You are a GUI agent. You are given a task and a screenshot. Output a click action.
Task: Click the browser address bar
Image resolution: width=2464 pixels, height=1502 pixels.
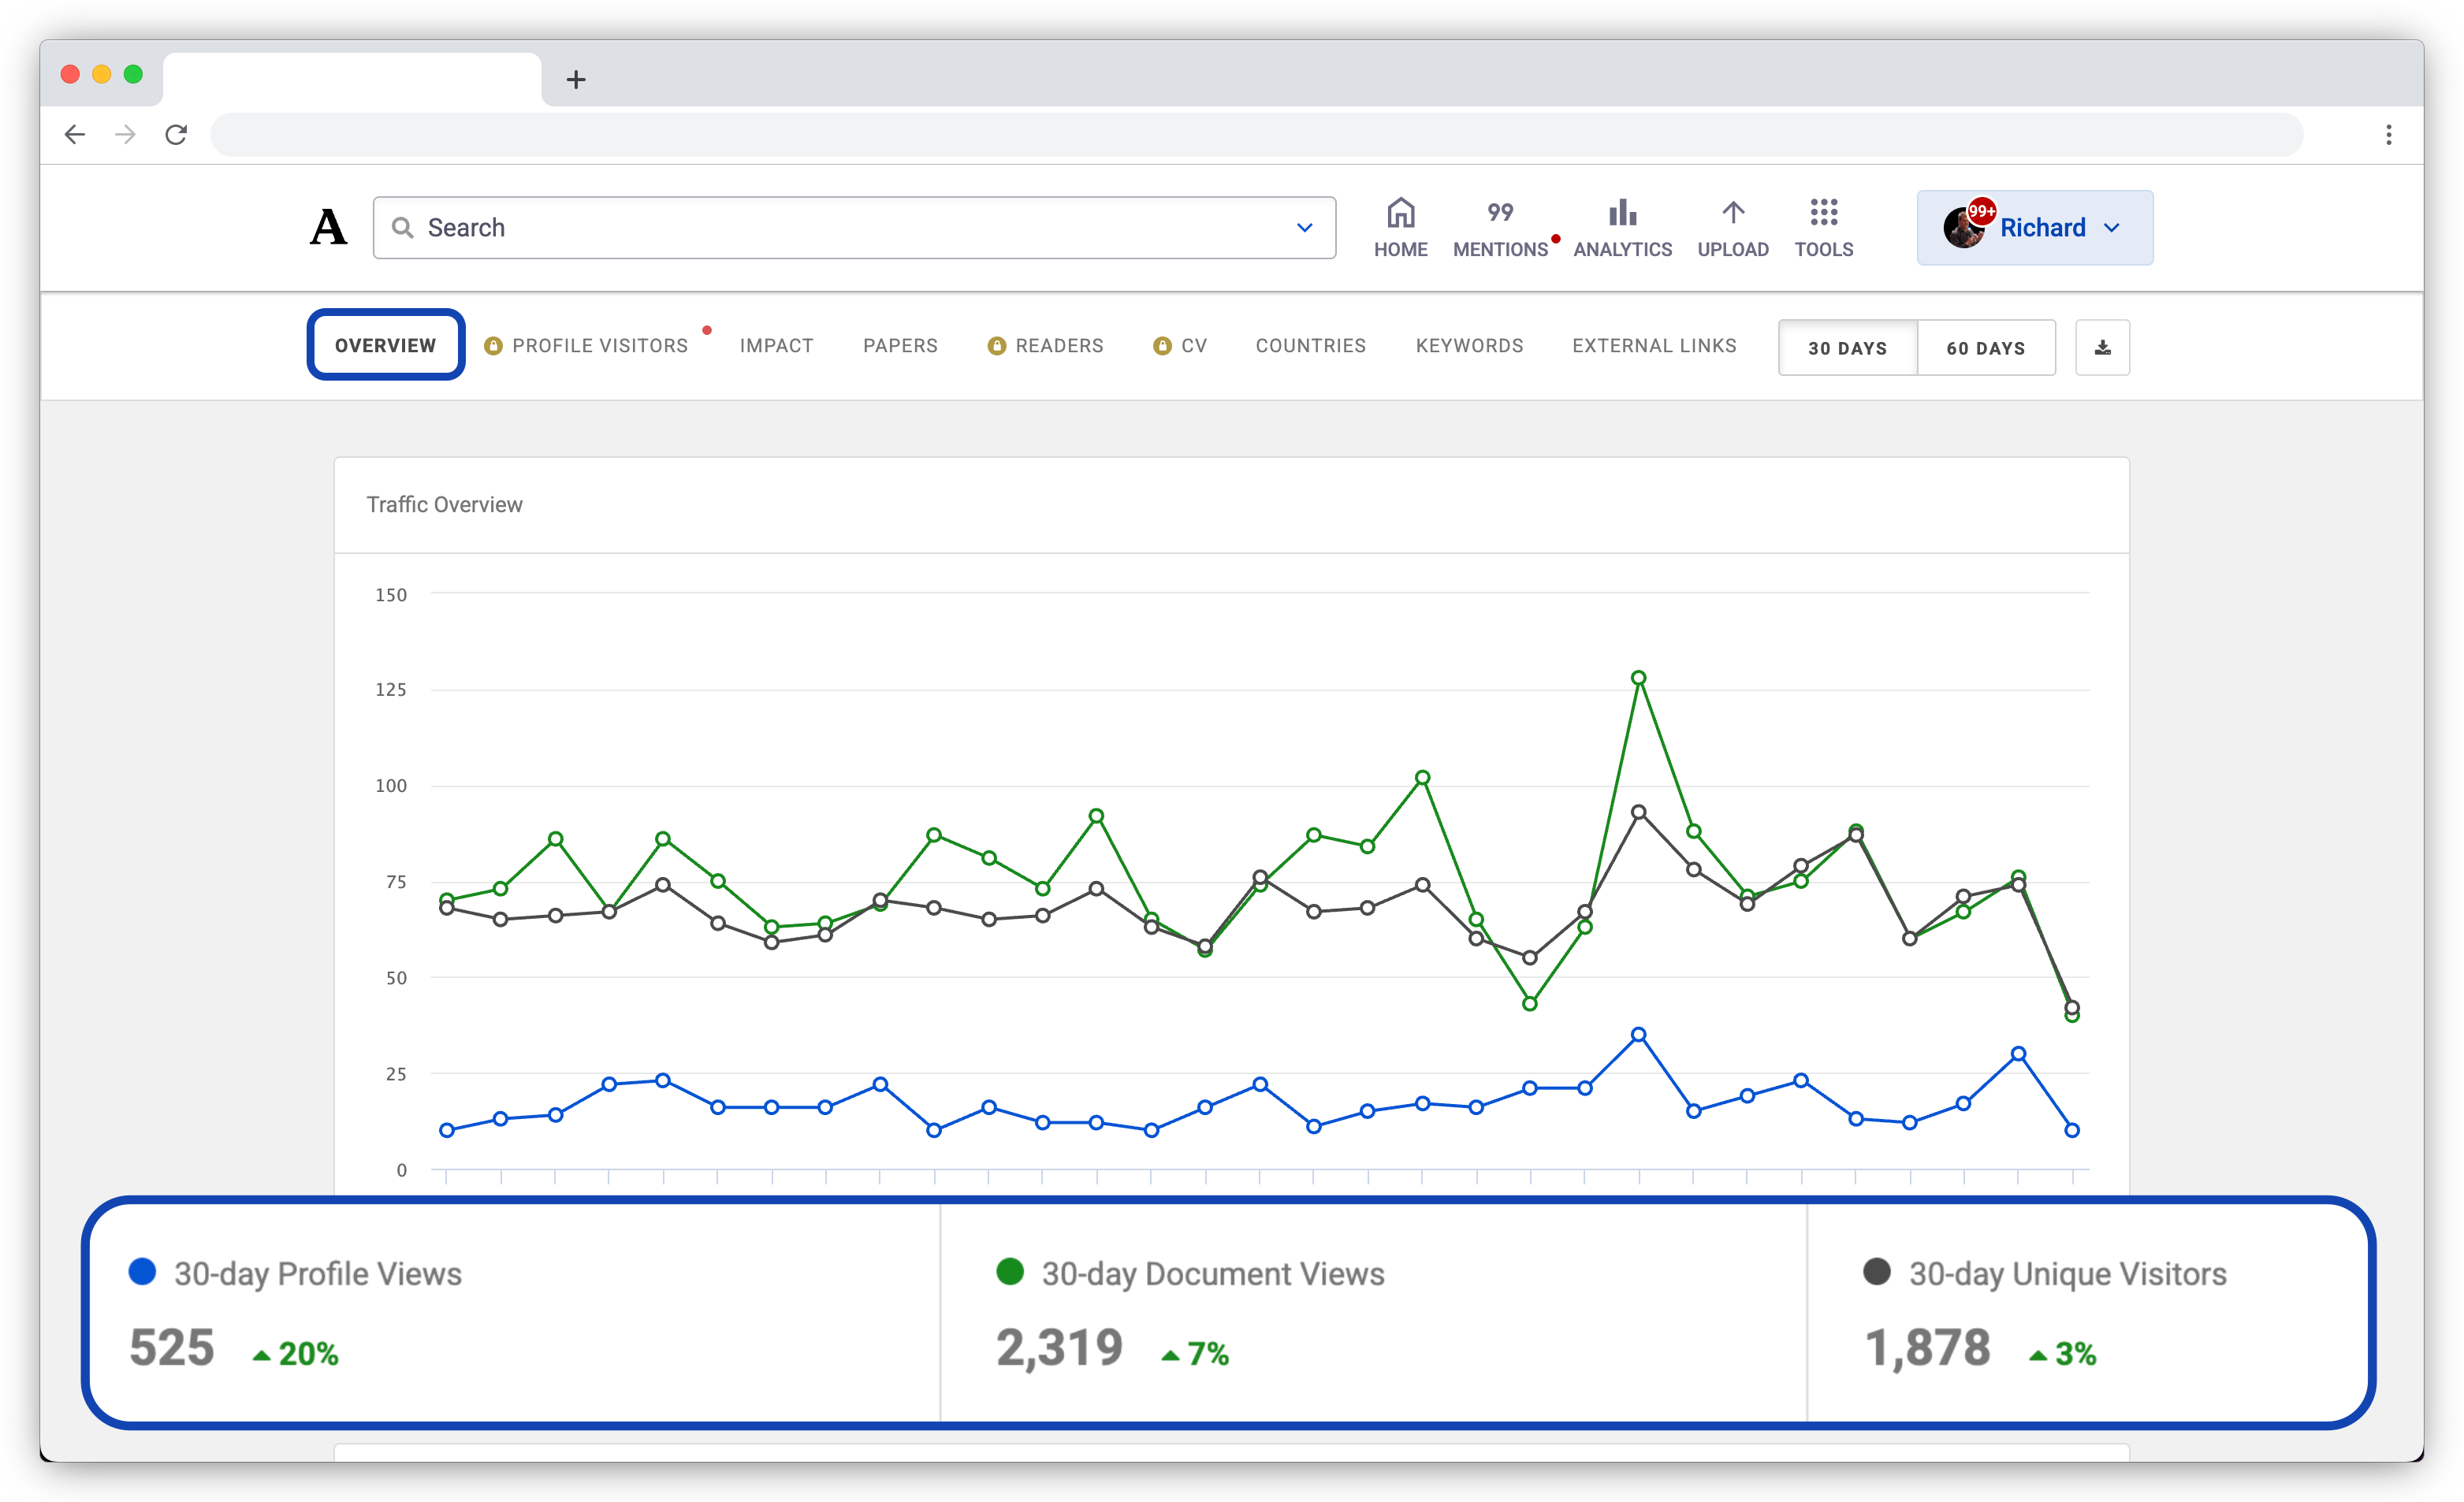pyautogui.click(x=1256, y=134)
